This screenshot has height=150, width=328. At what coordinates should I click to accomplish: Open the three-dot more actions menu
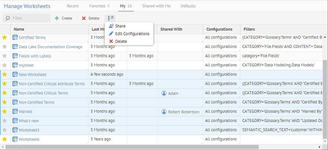(109, 18)
